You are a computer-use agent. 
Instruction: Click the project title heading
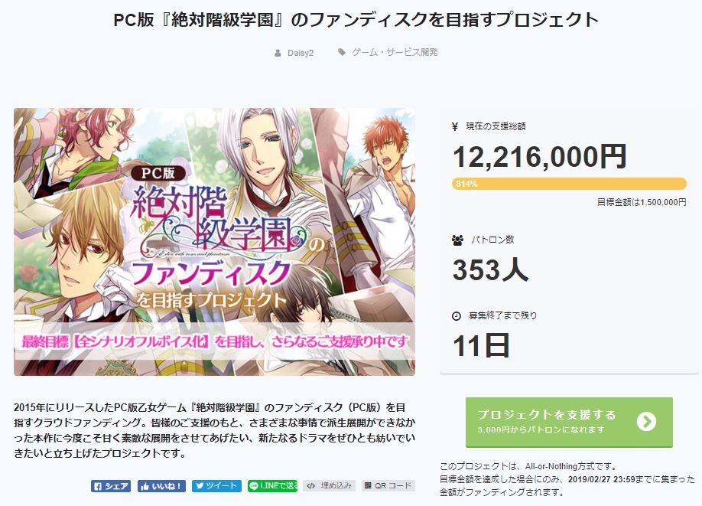(356, 20)
